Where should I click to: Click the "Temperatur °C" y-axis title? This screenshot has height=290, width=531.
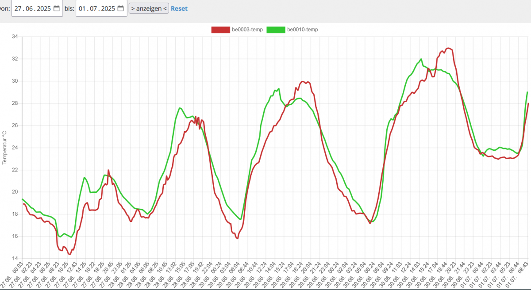click(4, 148)
